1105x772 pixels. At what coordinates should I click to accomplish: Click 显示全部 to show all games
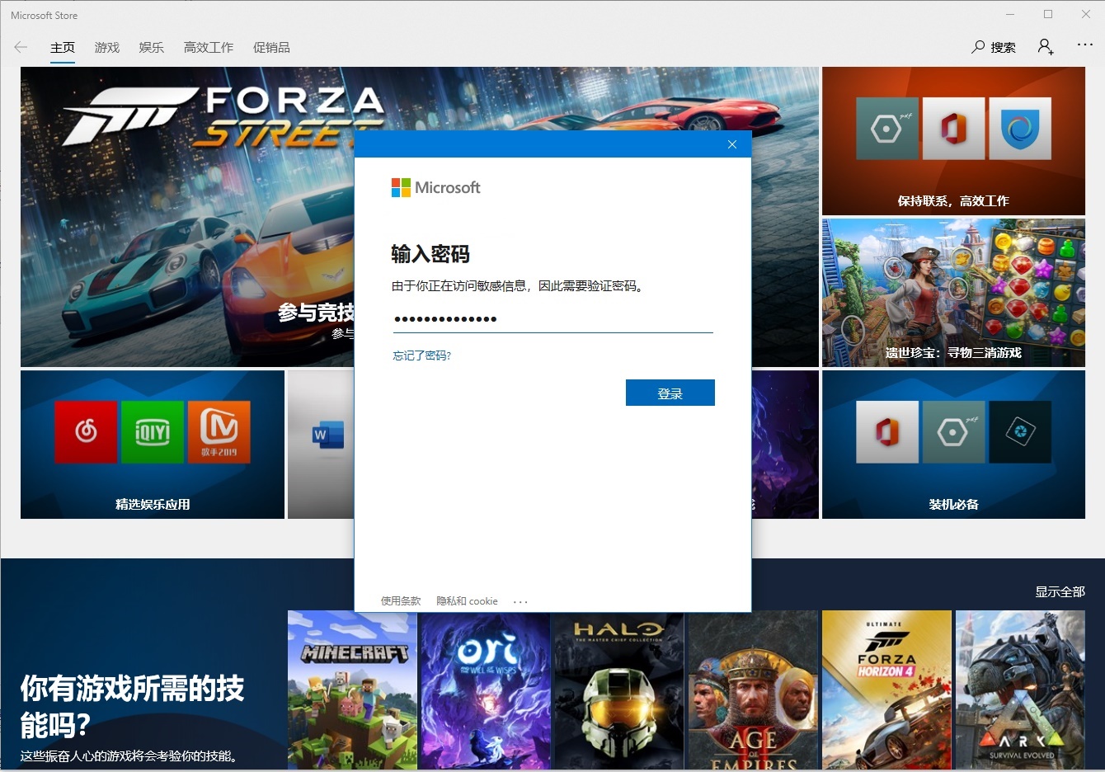coord(1060,592)
